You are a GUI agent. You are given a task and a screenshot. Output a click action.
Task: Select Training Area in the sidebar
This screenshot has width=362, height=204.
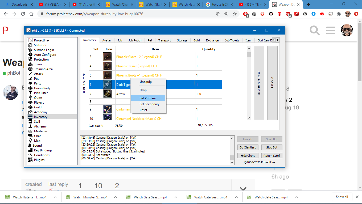point(43,69)
